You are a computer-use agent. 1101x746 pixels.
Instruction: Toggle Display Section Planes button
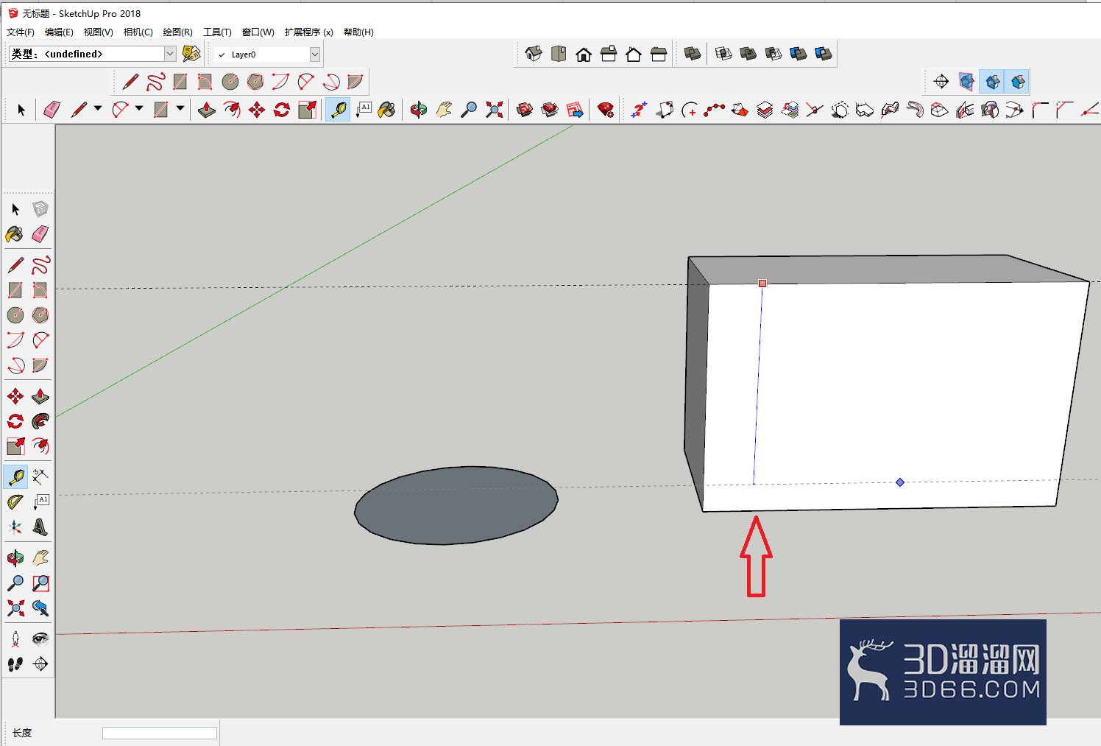966,81
